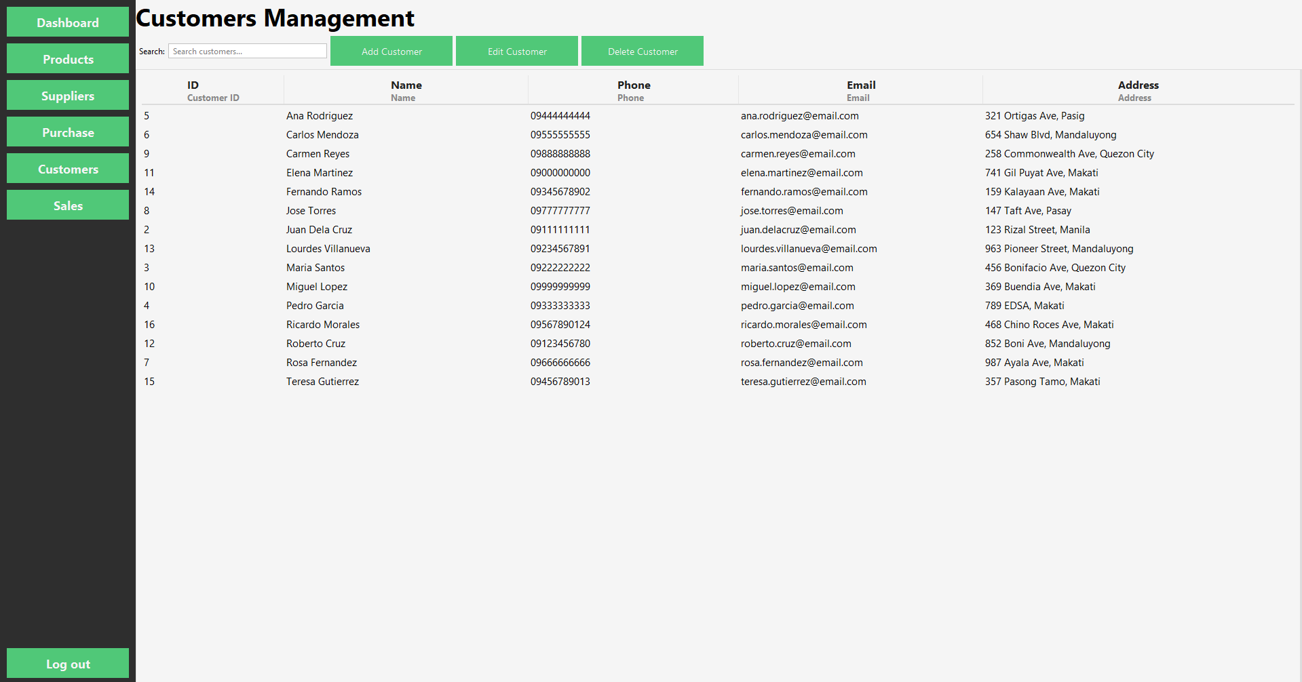Click inside the customer search field

pos(247,51)
